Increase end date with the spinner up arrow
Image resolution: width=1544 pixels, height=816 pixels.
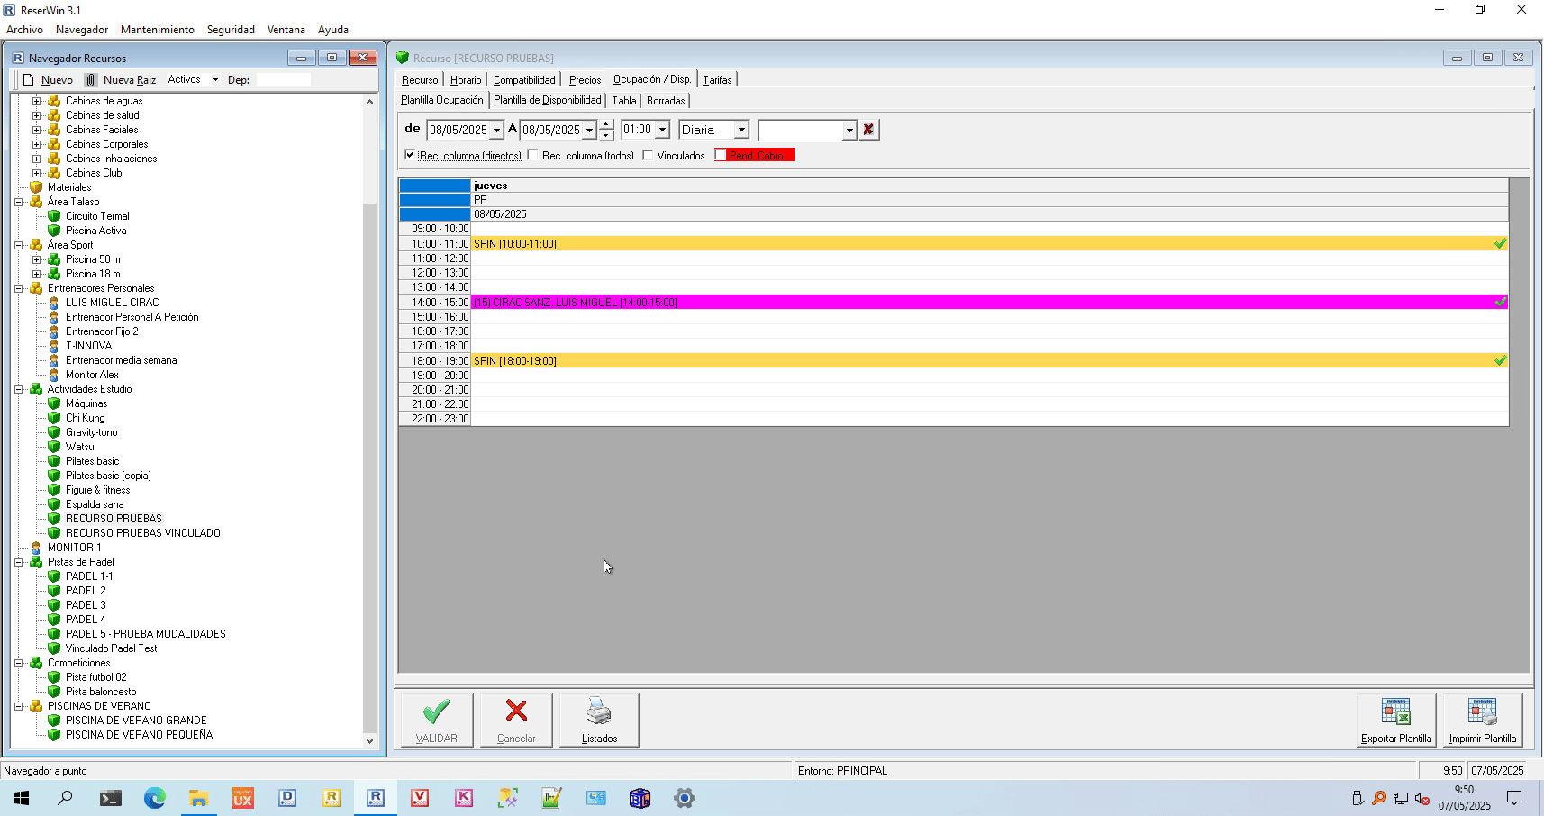tap(606, 125)
